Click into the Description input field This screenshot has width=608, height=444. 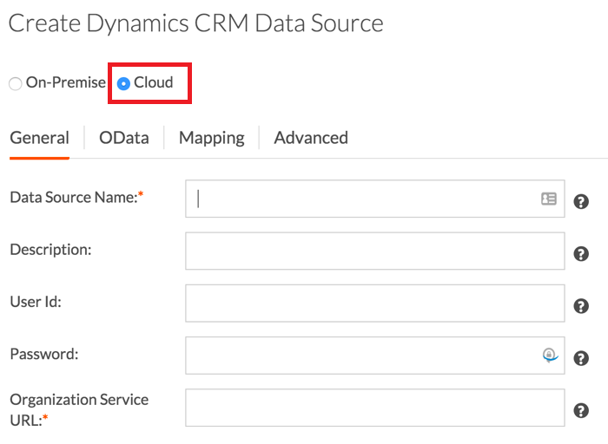click(374, 251)
